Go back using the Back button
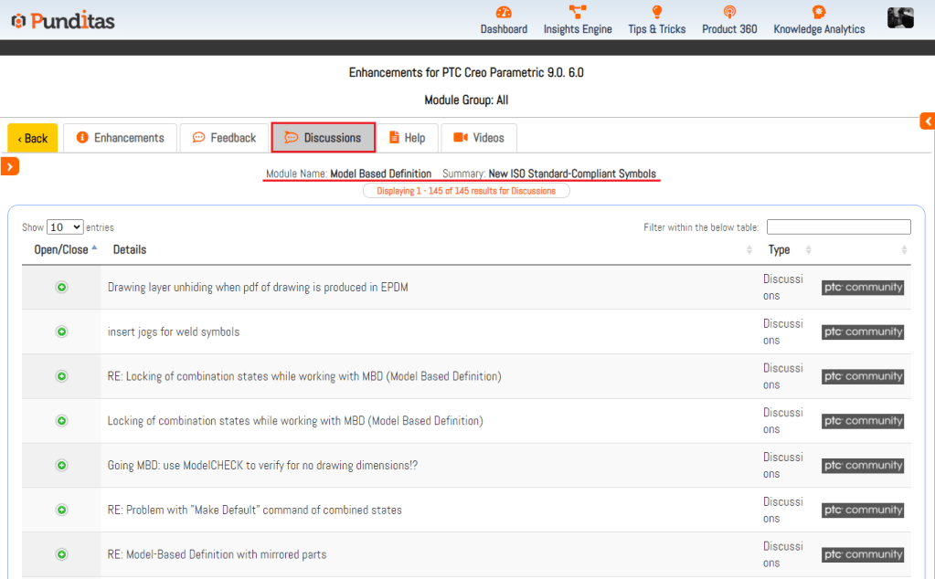The height and width of the screenshot is (579, 935). (x=33, y=139)
